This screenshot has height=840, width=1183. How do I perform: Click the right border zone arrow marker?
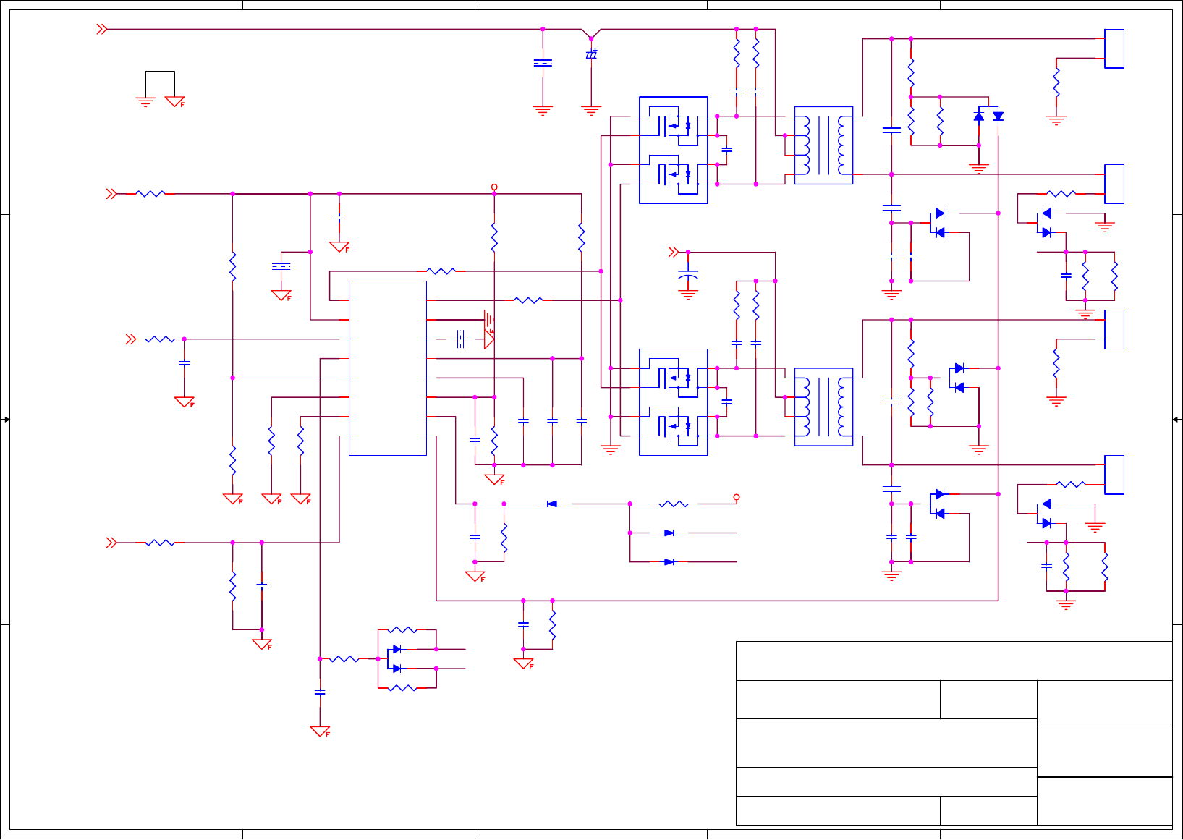coord(1176,420)
